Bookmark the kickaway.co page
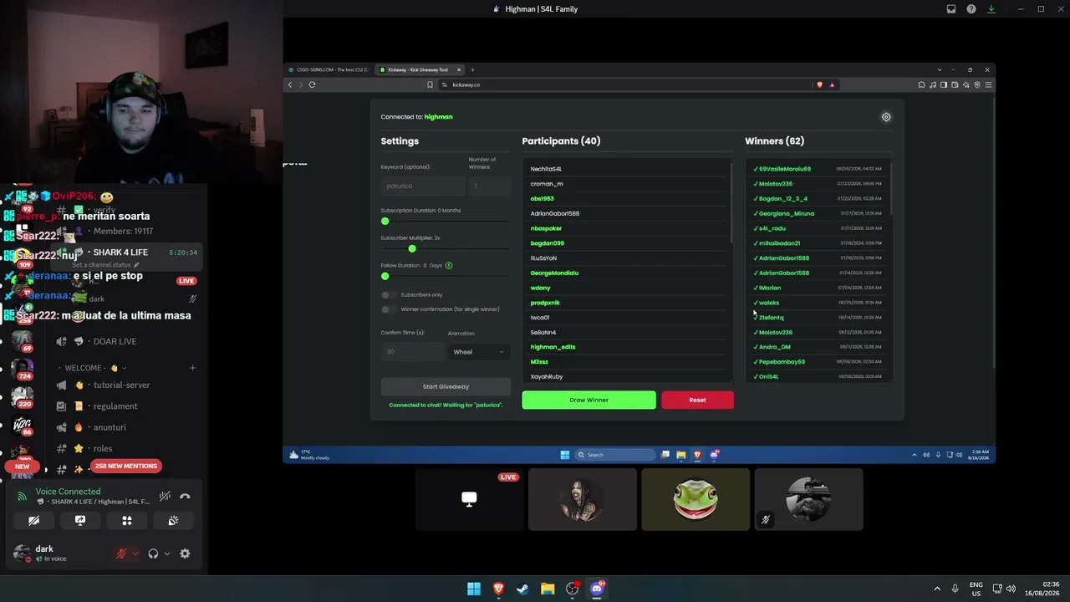This screenshot has height=602, width=1070. pos(430,84)
